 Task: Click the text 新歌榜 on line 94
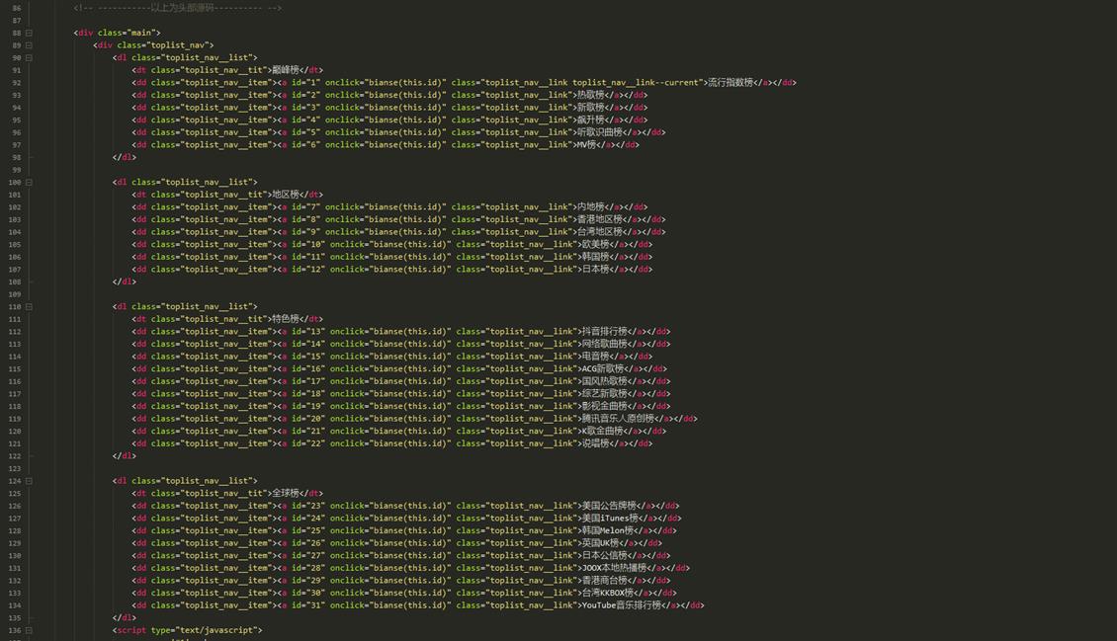pyautogui.click(x=590, y=108)
